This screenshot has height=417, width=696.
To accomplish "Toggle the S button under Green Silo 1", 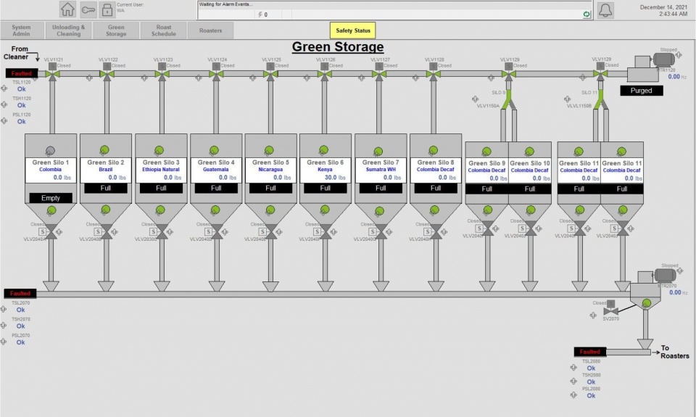I will click(x=41, y=231).
